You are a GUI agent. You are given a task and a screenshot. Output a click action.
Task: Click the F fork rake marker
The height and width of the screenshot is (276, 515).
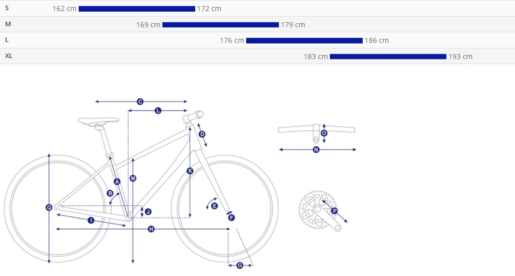click(231, 217)
